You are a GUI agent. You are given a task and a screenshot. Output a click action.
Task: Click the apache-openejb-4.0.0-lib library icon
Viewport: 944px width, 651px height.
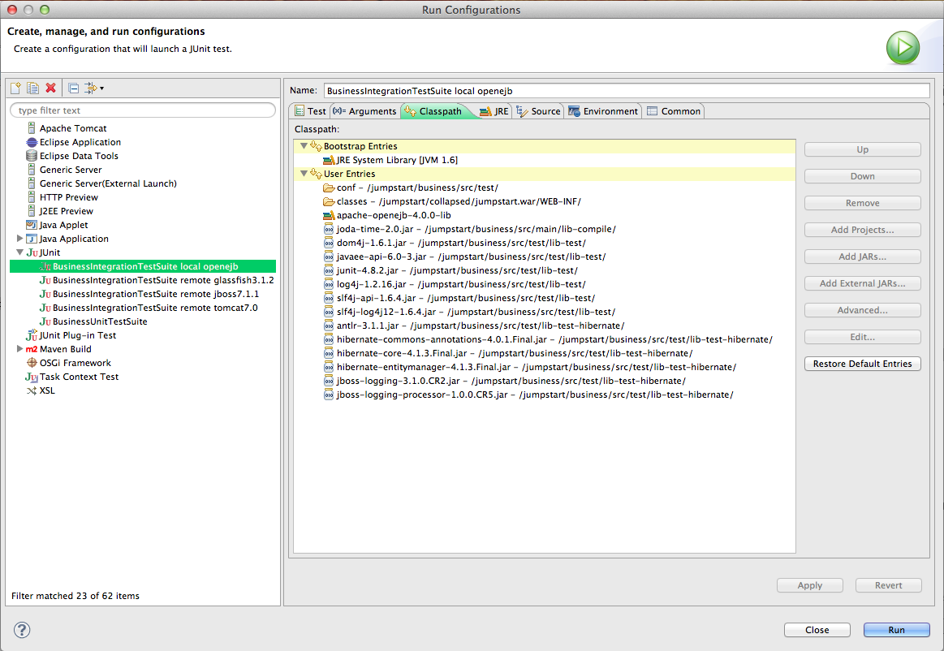[329, 216]
